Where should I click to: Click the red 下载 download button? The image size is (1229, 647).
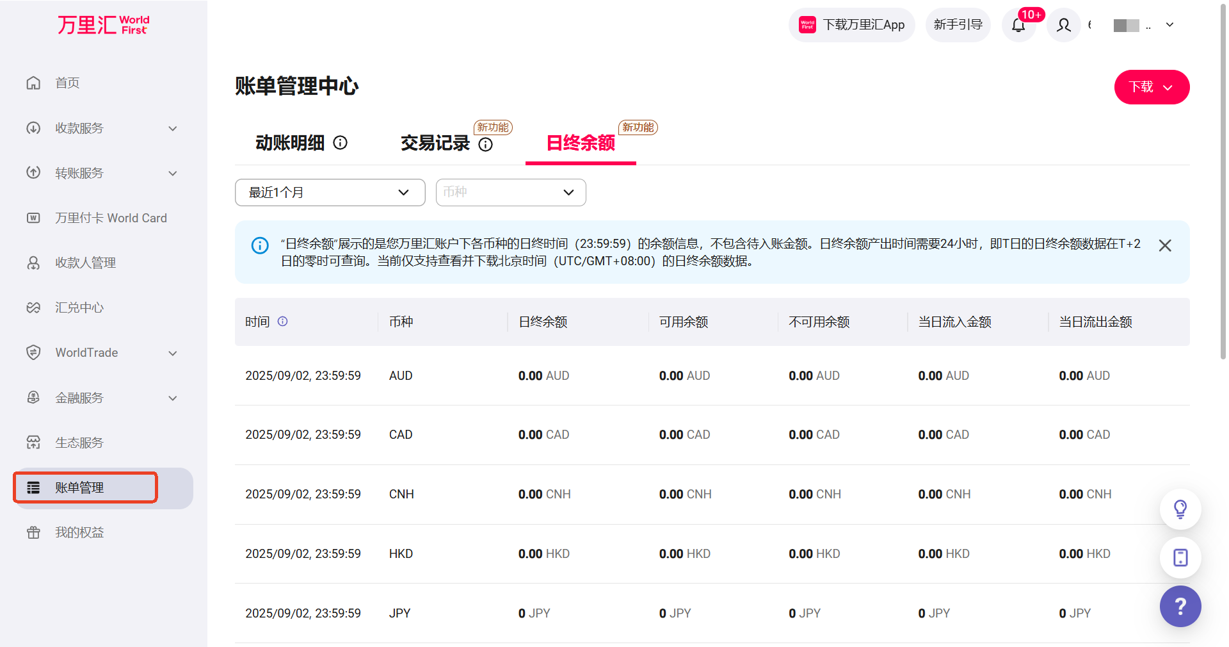pyautogui.click(x=1151, y=87)
